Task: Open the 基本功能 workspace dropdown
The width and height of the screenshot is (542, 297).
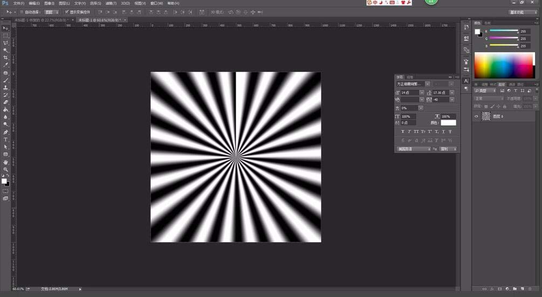Action: tap(523, 12)
